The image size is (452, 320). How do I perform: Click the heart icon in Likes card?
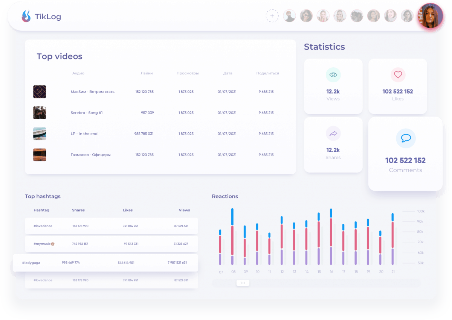tap(398, 75)
